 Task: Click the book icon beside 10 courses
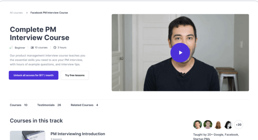pyautogui.click(x=32, y=48)
